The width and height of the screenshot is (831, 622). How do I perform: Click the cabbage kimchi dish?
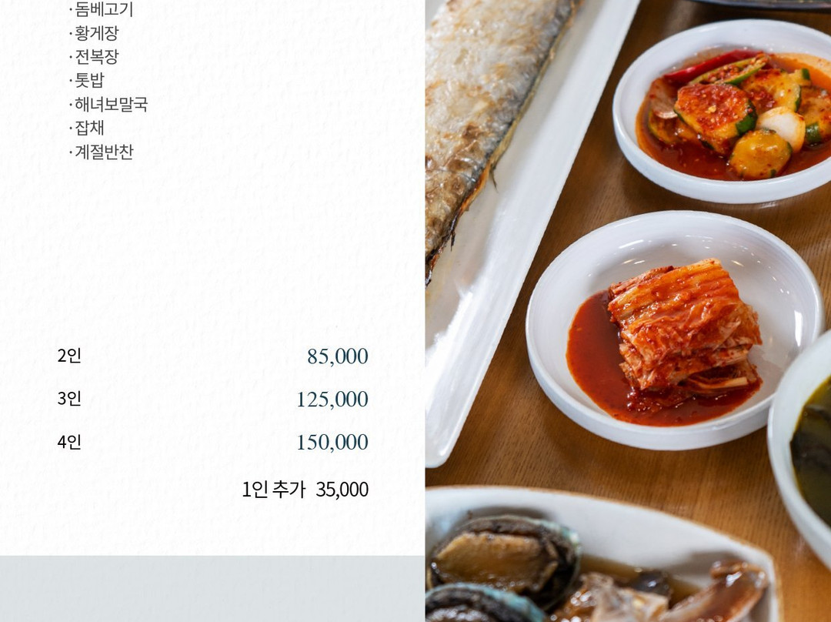674,329
